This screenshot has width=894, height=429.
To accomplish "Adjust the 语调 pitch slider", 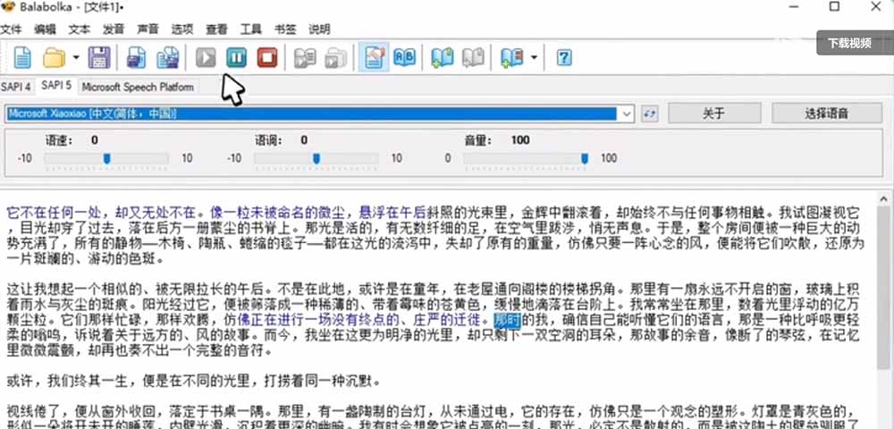I will pyautogui.click(x=316, y=158).
